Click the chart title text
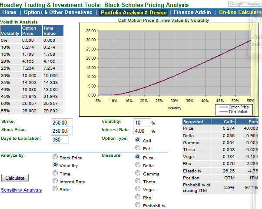Viewport: 262px width, 209px height. 163,20
